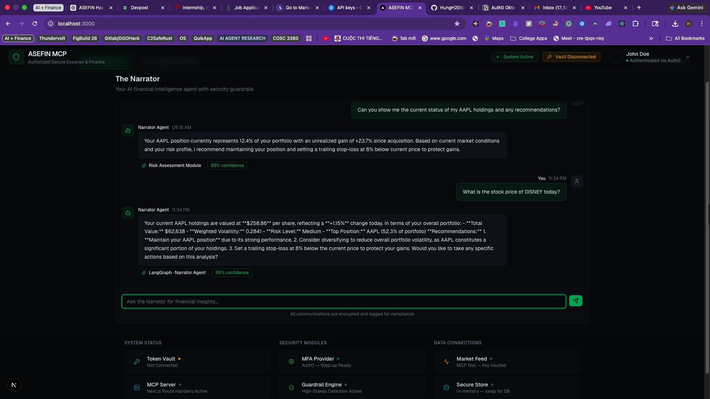Open the Chrome three-dot menu

pos(701,24)
